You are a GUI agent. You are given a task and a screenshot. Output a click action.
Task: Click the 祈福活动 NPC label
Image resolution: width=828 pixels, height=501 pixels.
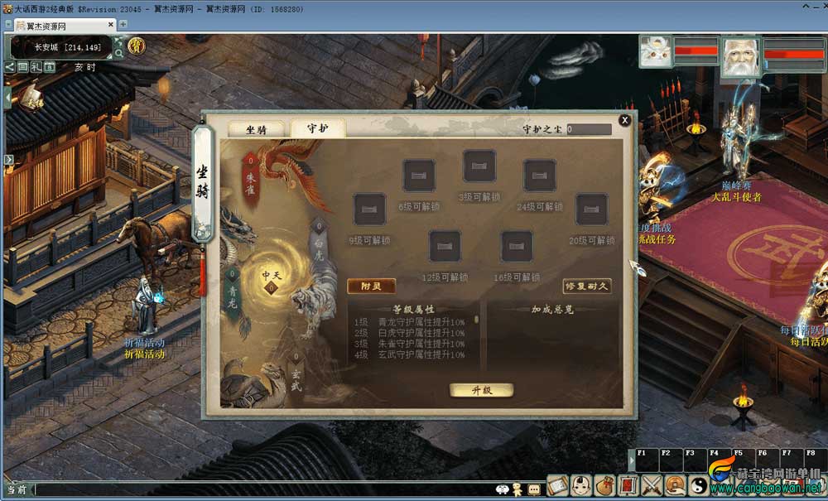[144, 354]
